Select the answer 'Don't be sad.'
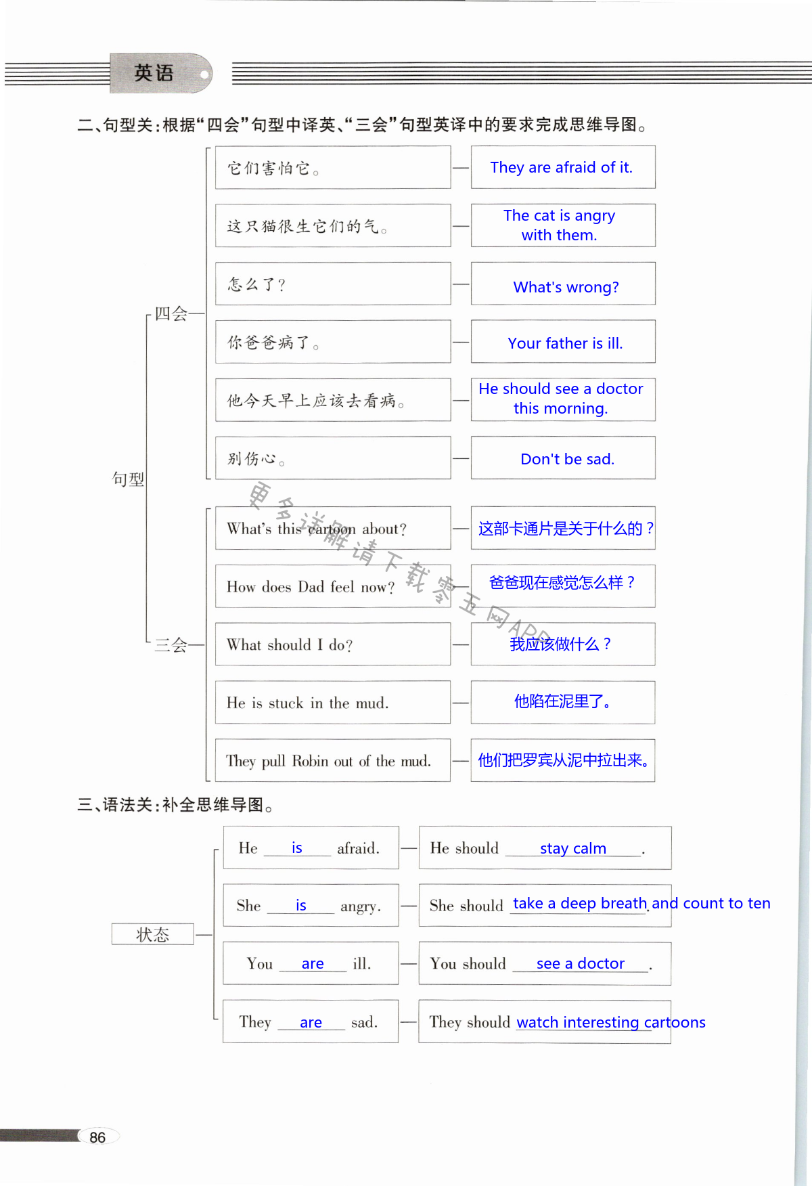 click(x=567, y=459)
